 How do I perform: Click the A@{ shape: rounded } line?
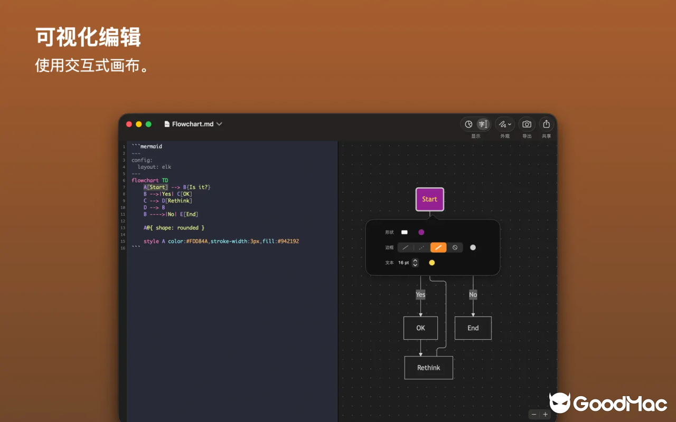pyautogui.click(x=174, y=228)
